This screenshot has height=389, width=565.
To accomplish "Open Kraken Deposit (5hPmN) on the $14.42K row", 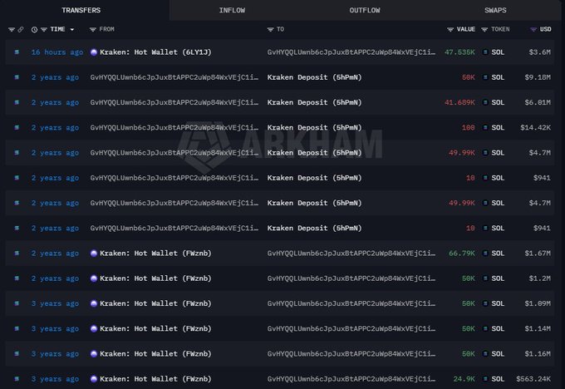I will pyautogui.click(x=314, y=128).
